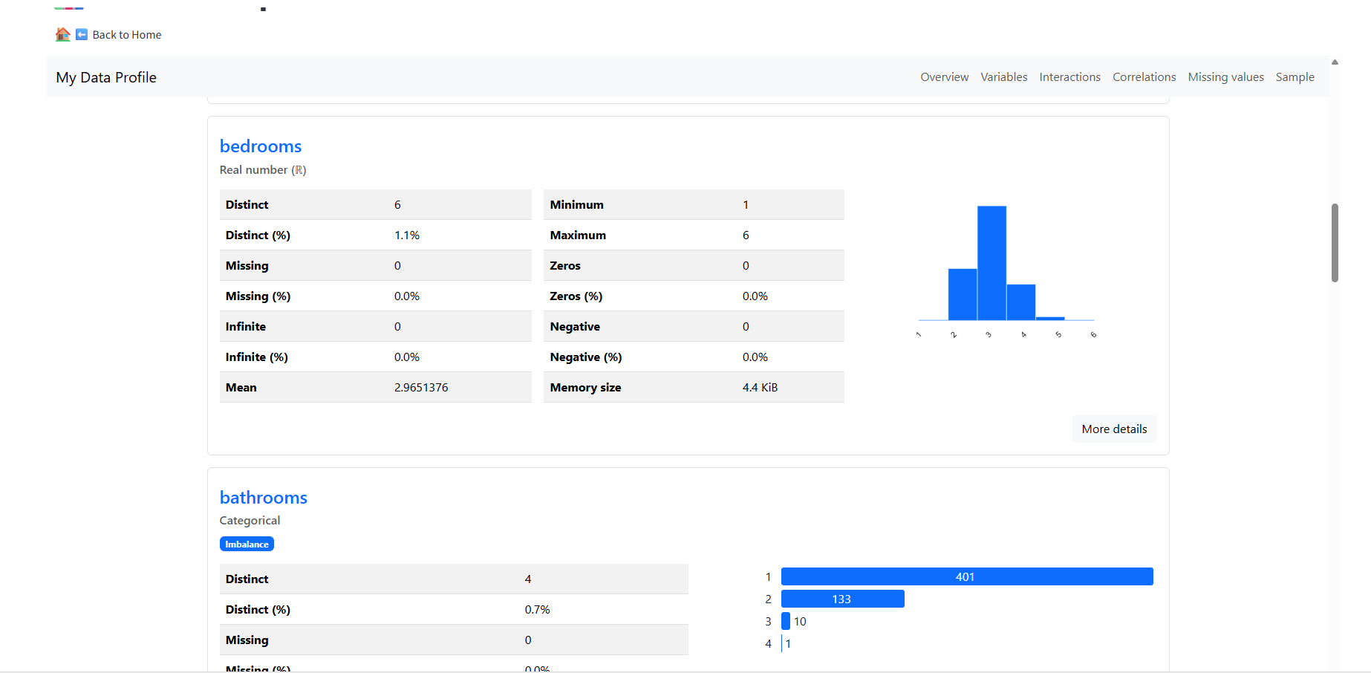
Task: Click the Memory size value 4.4 KiB
Action: [760, 388]
